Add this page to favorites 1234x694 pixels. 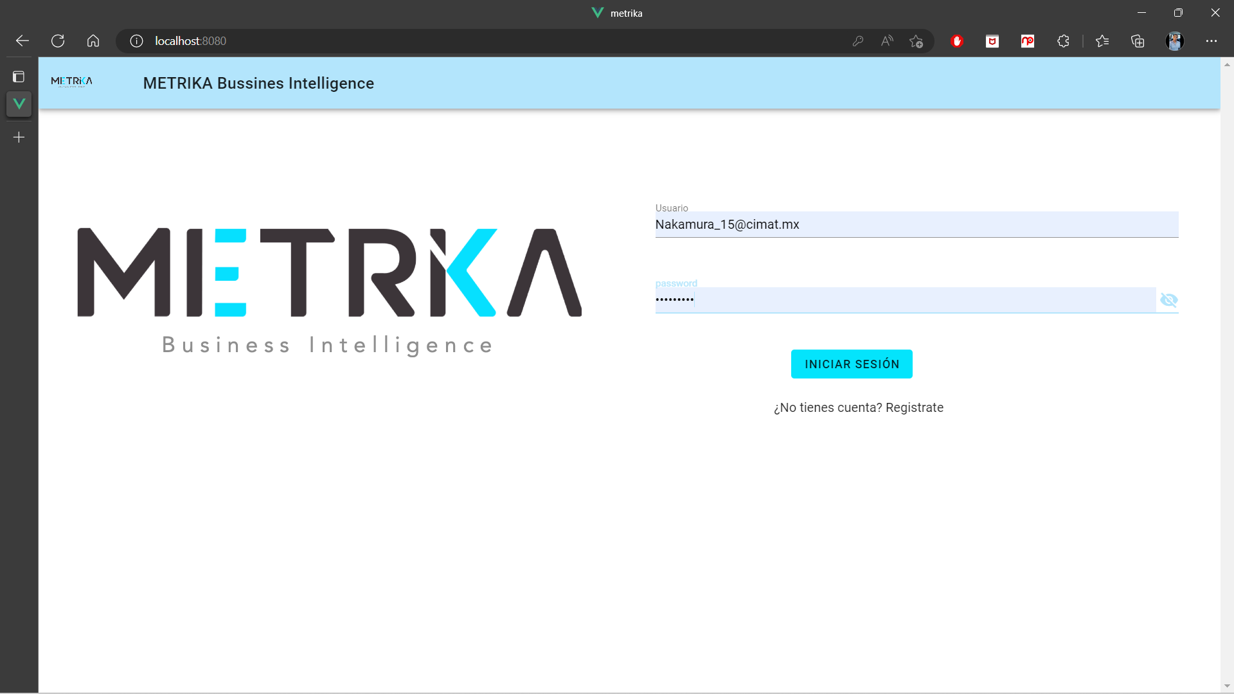click(916, 40)
